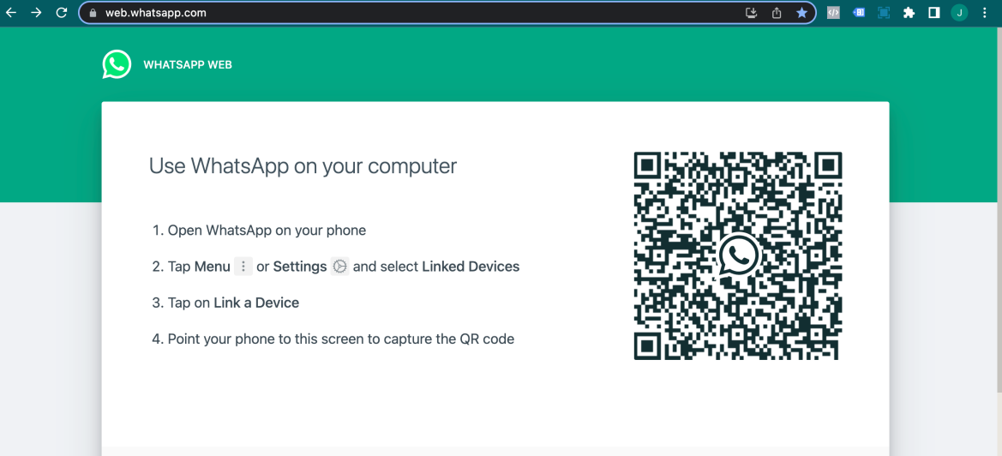Open the Extensions puzzle piece menu
The width and height of the screenshot is (1002, 456).
pyautogui.click(x=909, y=13)
